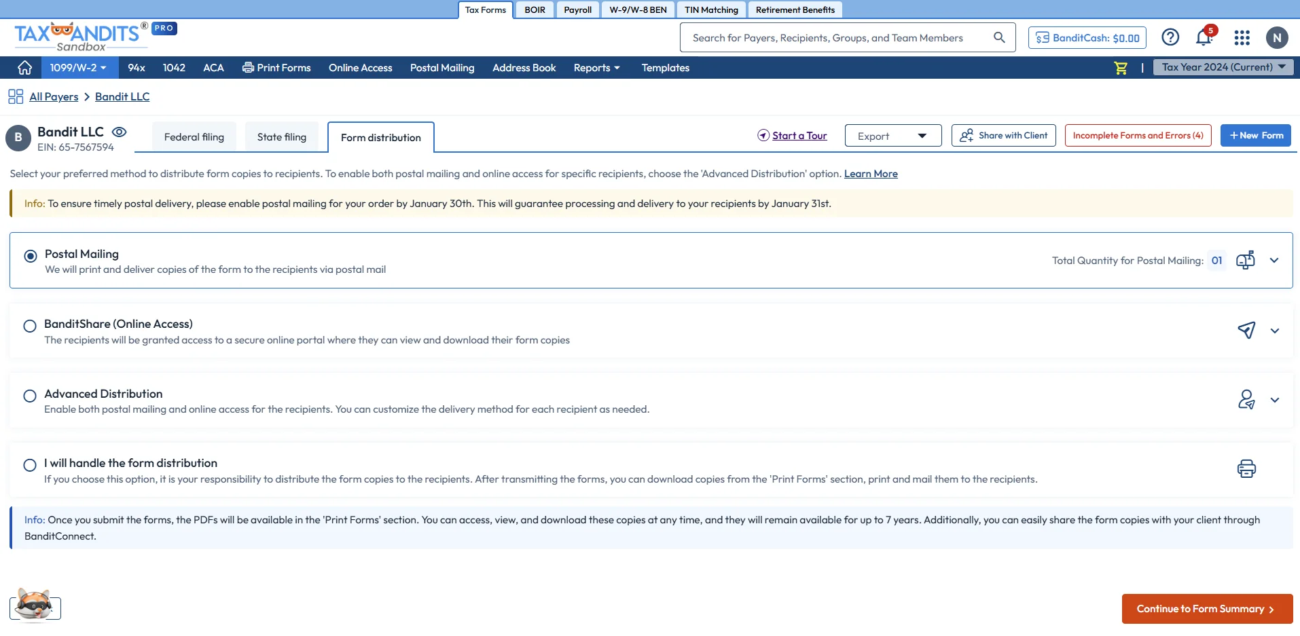This screenshot has height=636, width=1300.
Task: Open the Address Book menu
Action: [524, 68]
